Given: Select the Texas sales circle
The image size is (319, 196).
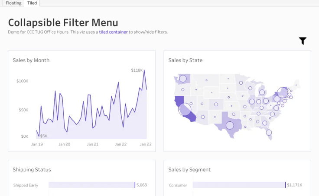Looking at the screenshot, I should pos(230,126).
